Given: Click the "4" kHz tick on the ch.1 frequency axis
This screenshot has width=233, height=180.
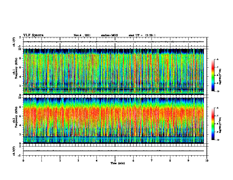Looking at the screenshot, I should click(x=20, y=77).
